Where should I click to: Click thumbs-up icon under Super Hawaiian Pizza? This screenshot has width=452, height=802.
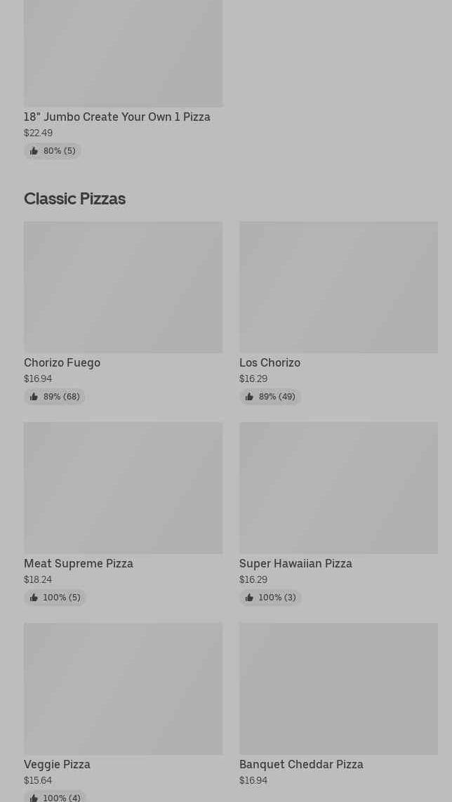249,598
